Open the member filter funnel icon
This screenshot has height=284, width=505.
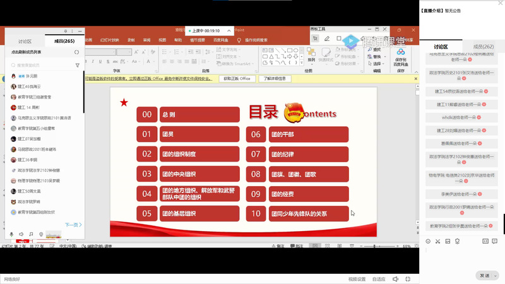77,65
